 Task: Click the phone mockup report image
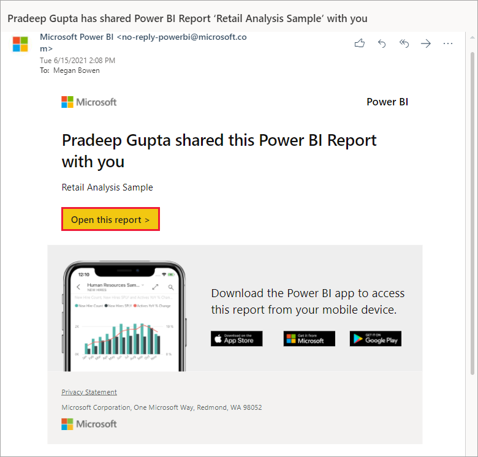(x=124, y=316)
